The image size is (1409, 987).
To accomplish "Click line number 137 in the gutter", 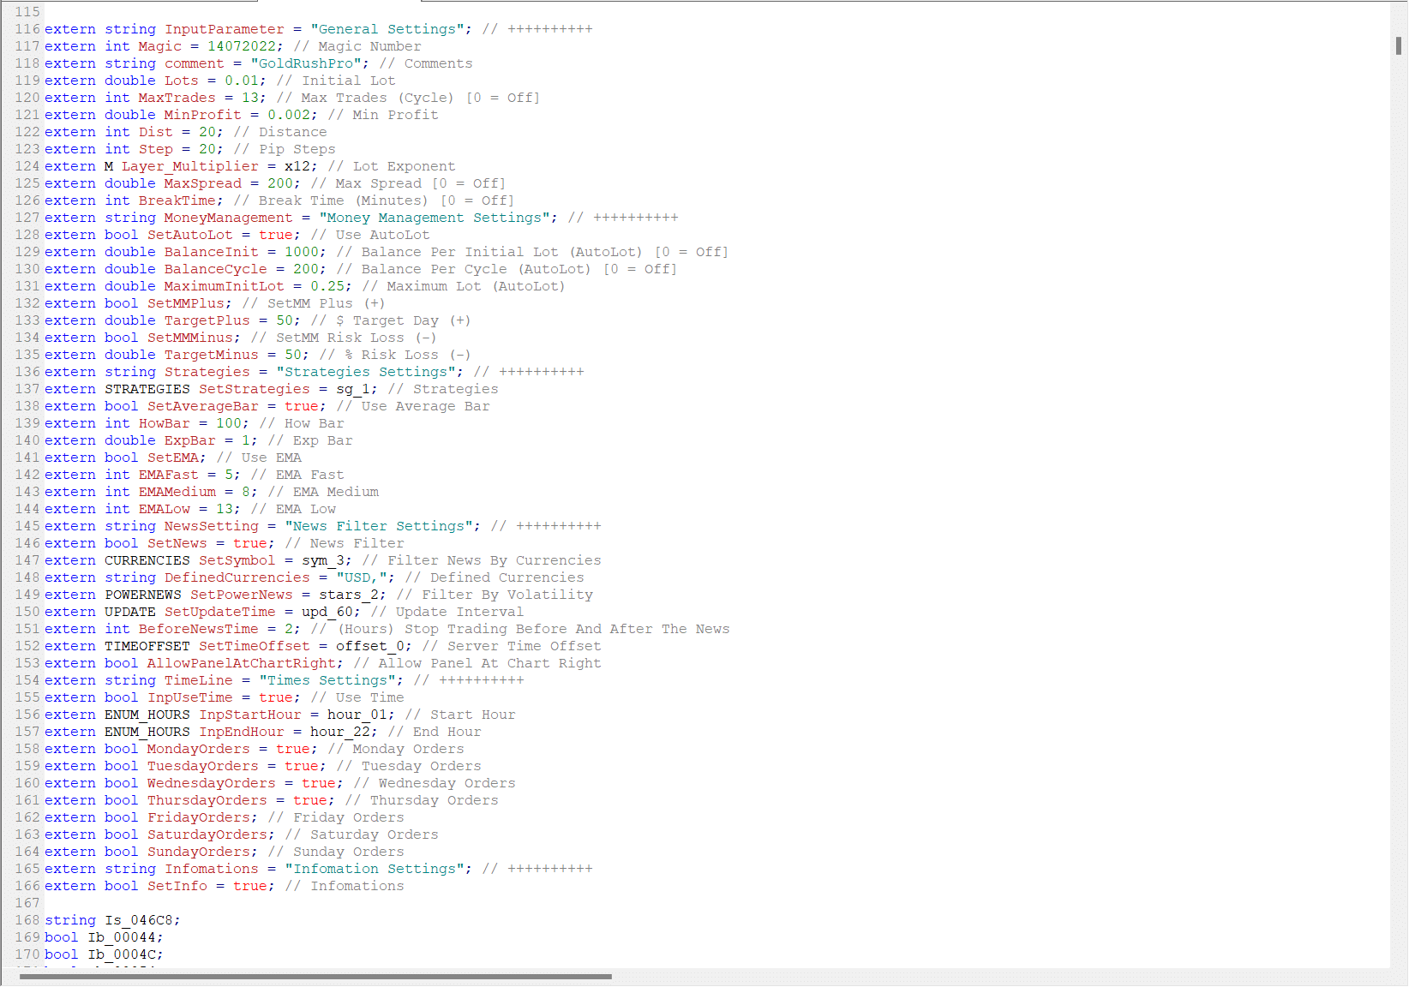I will pyautogui.click(x=27, y=389).
